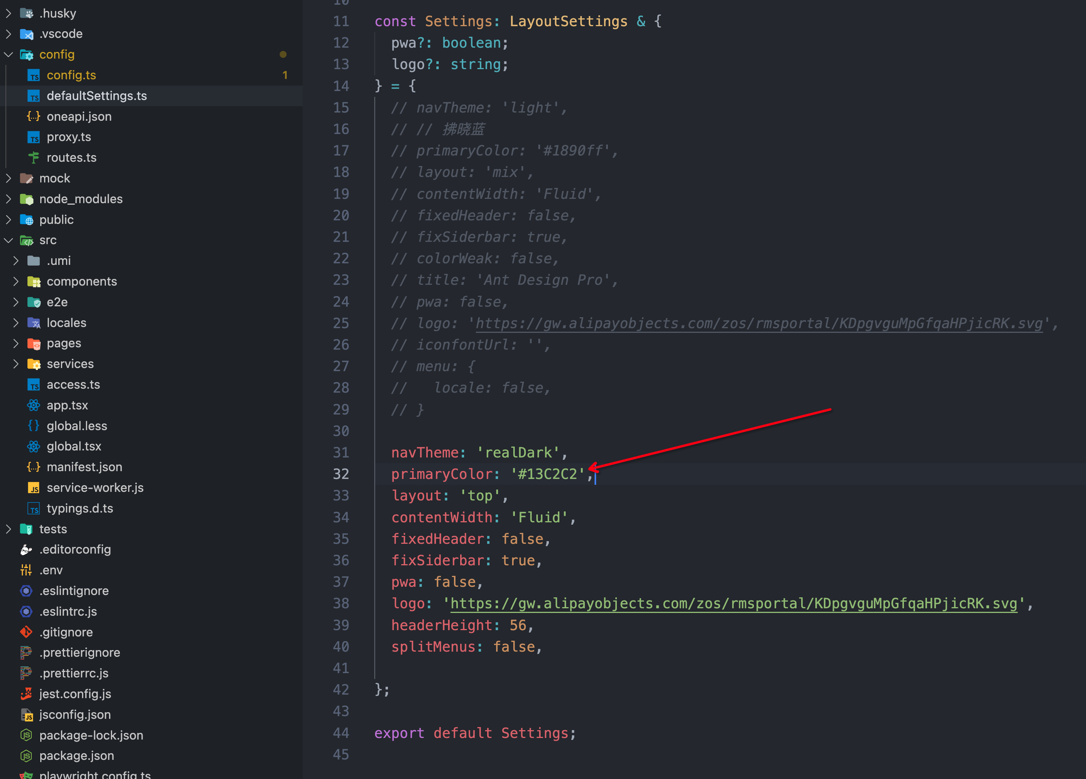Click the problem count badge on config.ts

coord(285,75)
